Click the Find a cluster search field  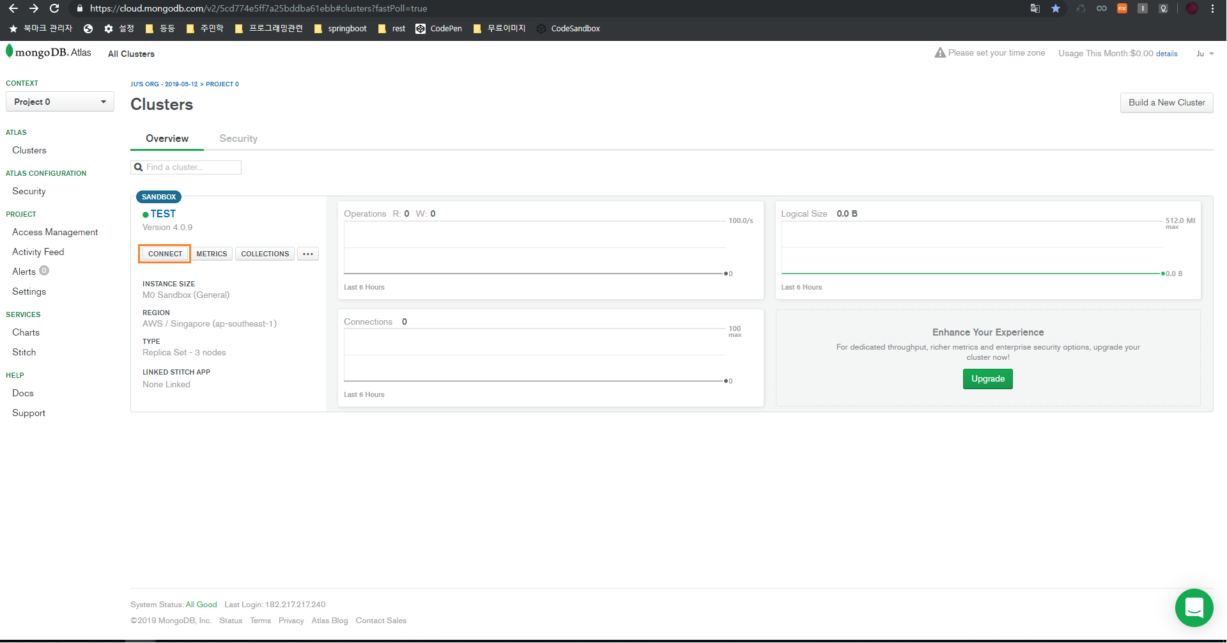tap(186, 167)
